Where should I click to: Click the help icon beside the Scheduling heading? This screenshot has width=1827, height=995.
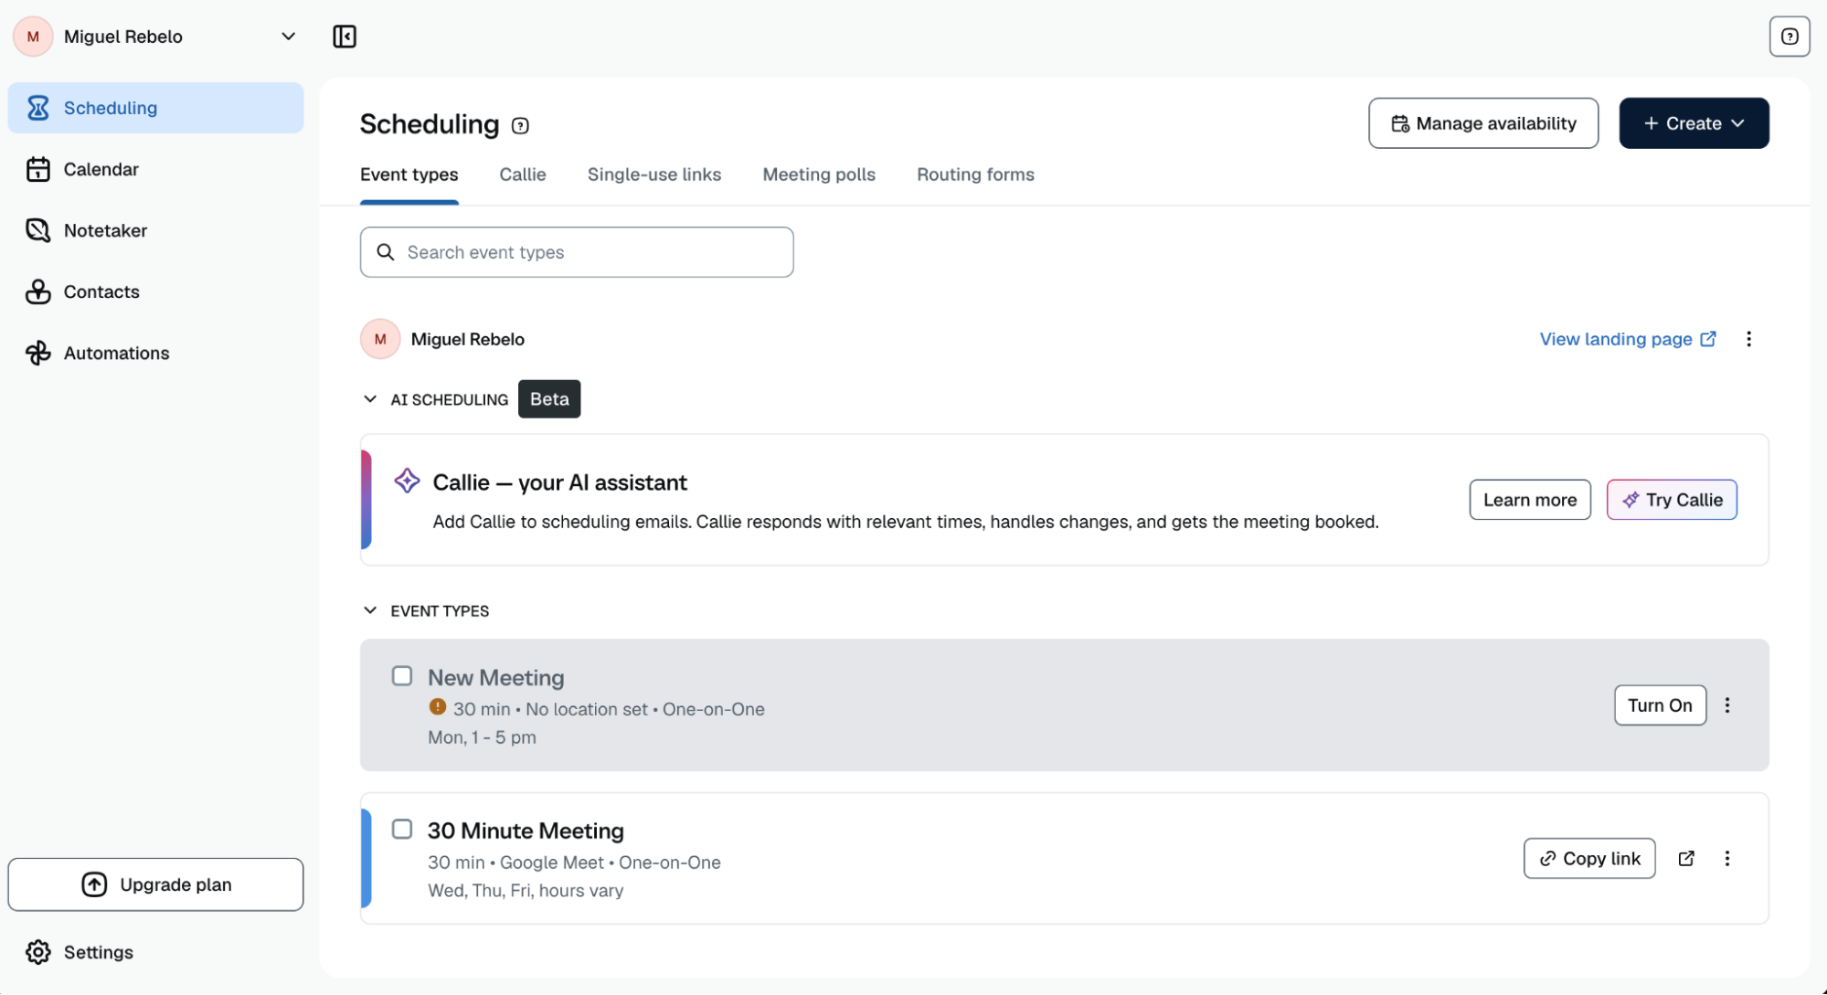[520, 126]
